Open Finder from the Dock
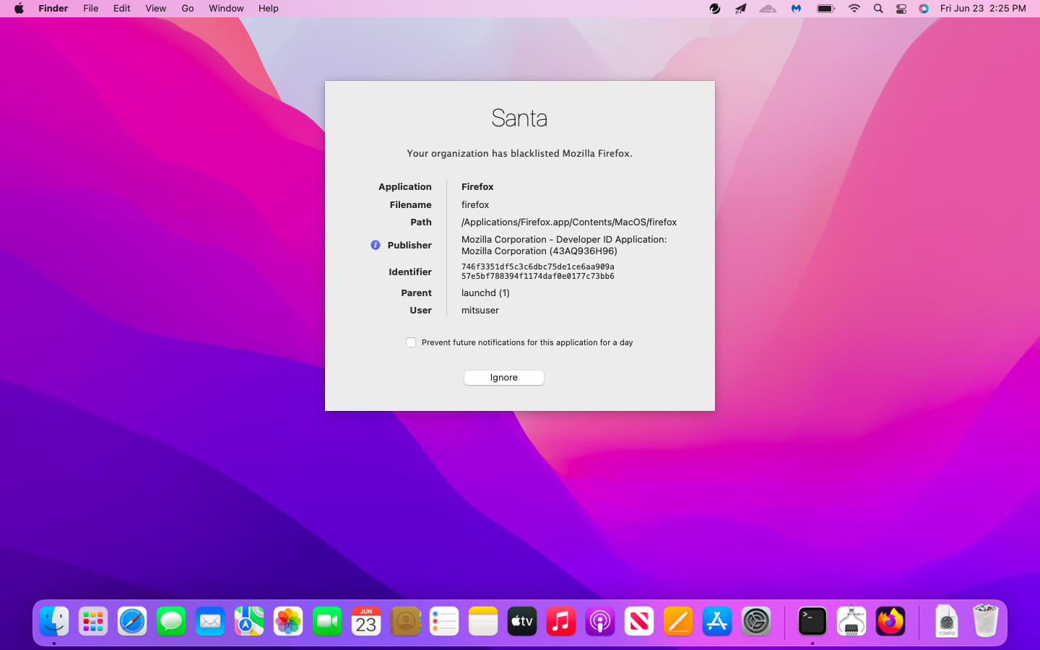Image resolution: width=1040 pixels, height=650 pixels. 54,621
